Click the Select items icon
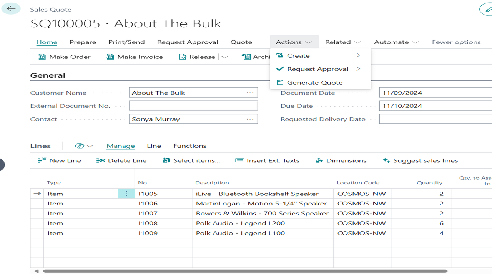 pyautogui.click(x=166, y=160)
